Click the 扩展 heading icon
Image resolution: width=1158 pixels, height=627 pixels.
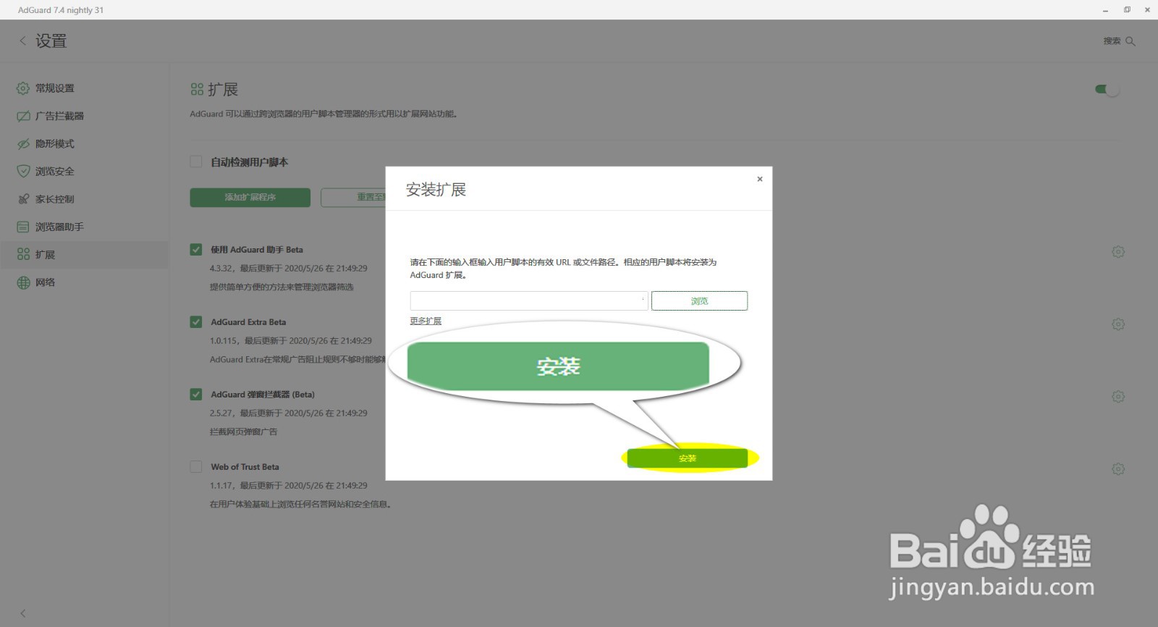coord(197,90)
